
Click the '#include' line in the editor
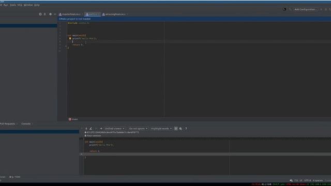(78, 23)
